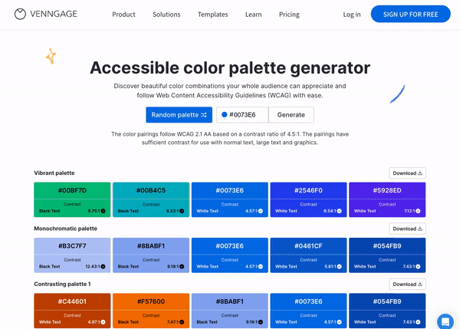This screenshot has height=329, width=460.
Task: Open the chat support bubble icon
Action: point(445,321)
